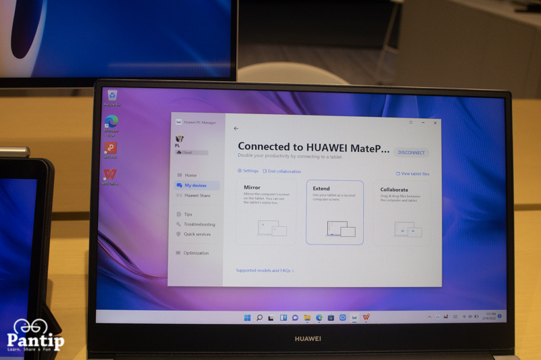Viewport: 541px width, 360px height.
Task: Expand the hidden tray icons chevron
Action: point(429,317)
